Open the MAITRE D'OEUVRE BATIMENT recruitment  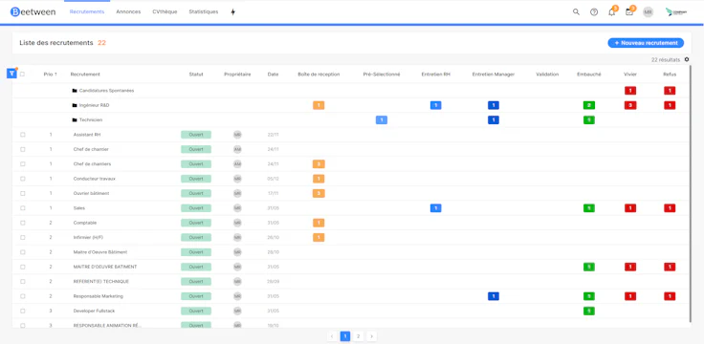105,267
